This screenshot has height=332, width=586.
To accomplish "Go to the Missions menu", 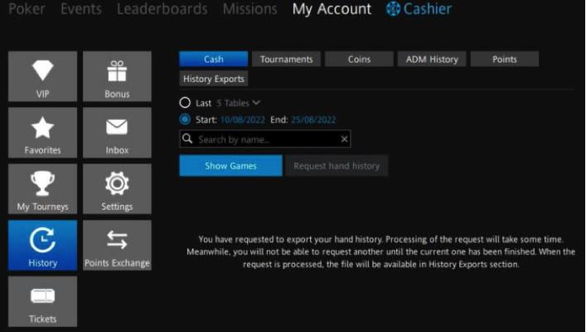I will [x=250, y=9].
